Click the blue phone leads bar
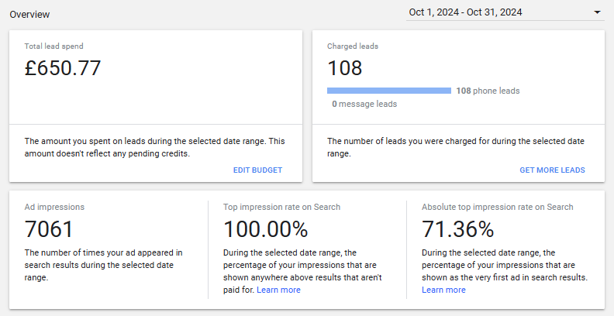 tap(389, 91)
